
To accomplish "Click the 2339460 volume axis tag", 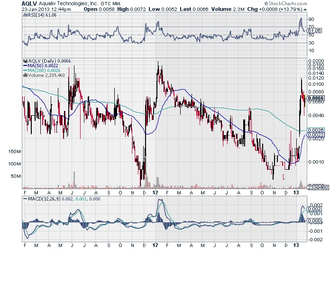I will pos(318,187).
